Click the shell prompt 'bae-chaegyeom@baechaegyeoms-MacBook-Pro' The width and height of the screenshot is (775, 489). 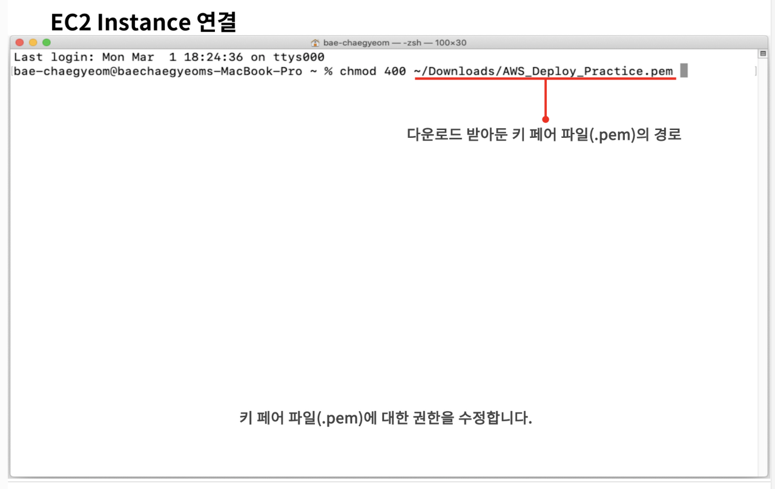tap(157, 71)
